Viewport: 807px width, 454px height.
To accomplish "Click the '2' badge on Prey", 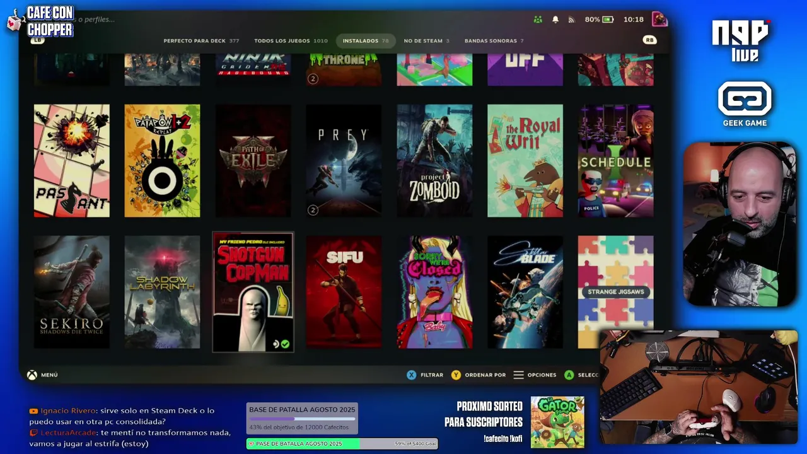I will click(313, 210).
